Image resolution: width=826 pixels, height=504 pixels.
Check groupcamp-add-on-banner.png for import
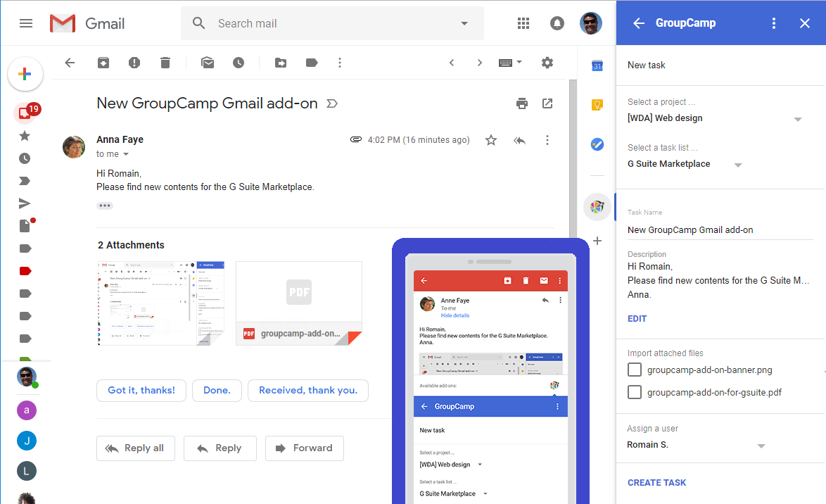635,370
